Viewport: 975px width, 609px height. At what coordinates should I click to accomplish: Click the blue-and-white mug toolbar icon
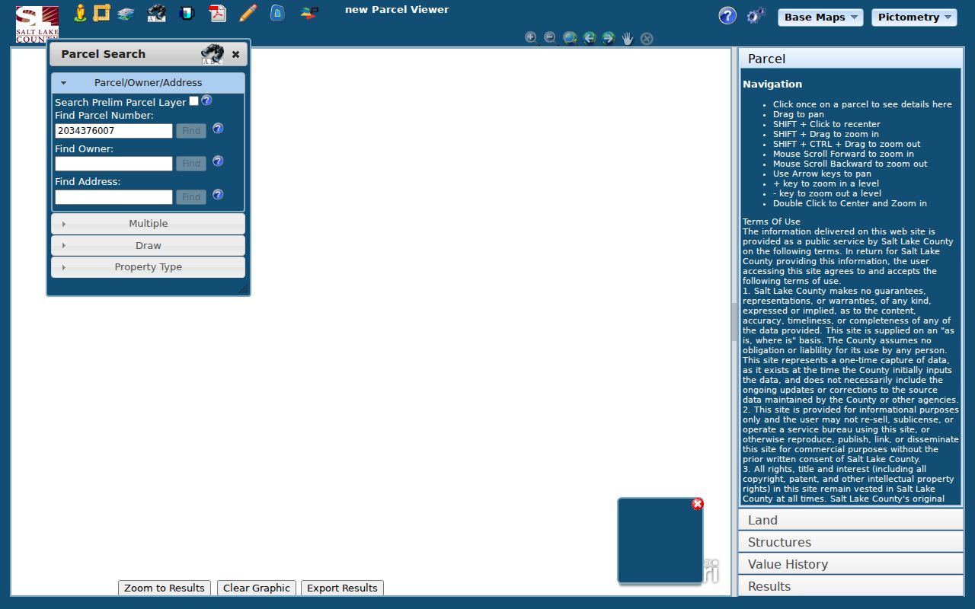point(187,13)
